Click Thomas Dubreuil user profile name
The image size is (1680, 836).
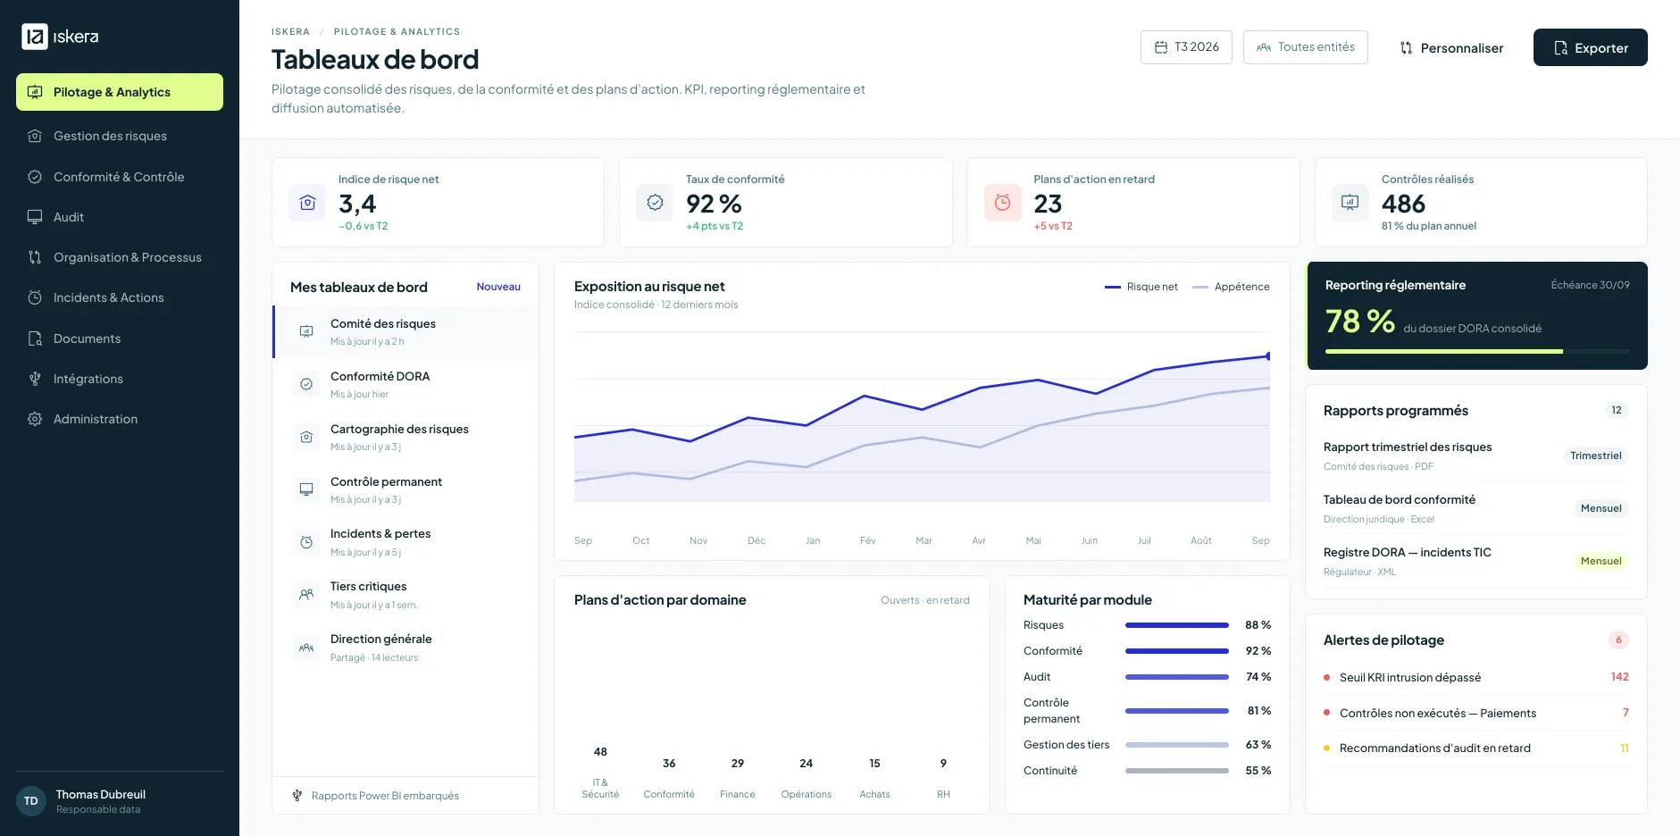point(101,794)
